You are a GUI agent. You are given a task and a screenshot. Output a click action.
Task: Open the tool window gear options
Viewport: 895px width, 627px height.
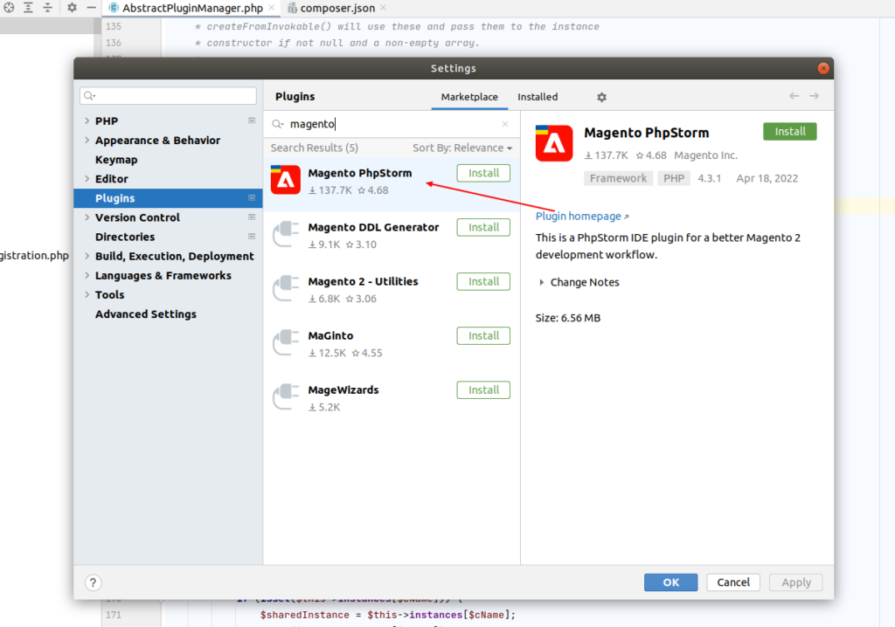[x=72, y=7]
